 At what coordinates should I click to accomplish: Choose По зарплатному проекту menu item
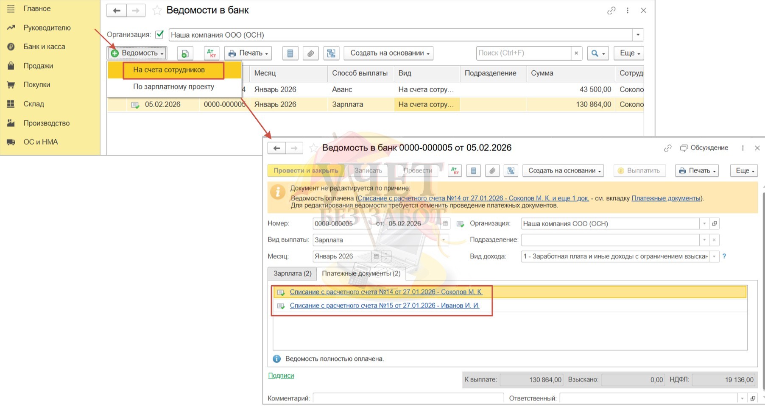[173, 86]
